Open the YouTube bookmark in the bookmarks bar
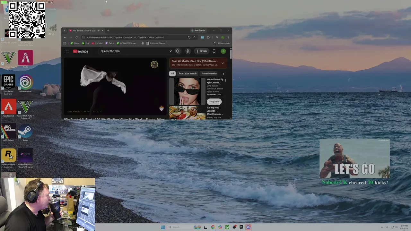The image size is (411, 231). point(97,43)
